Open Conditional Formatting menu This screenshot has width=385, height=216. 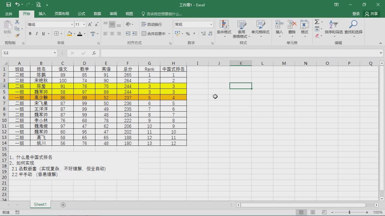(224, 29)
